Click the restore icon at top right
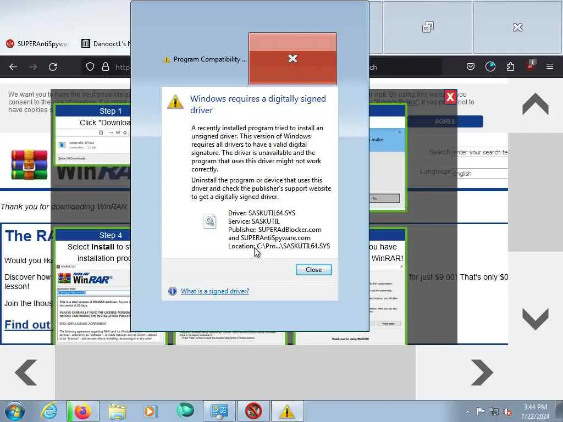 [428, 27]
